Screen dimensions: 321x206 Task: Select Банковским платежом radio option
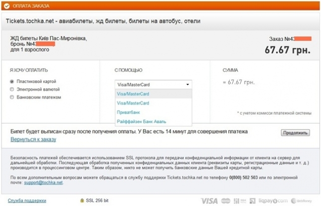12,97
